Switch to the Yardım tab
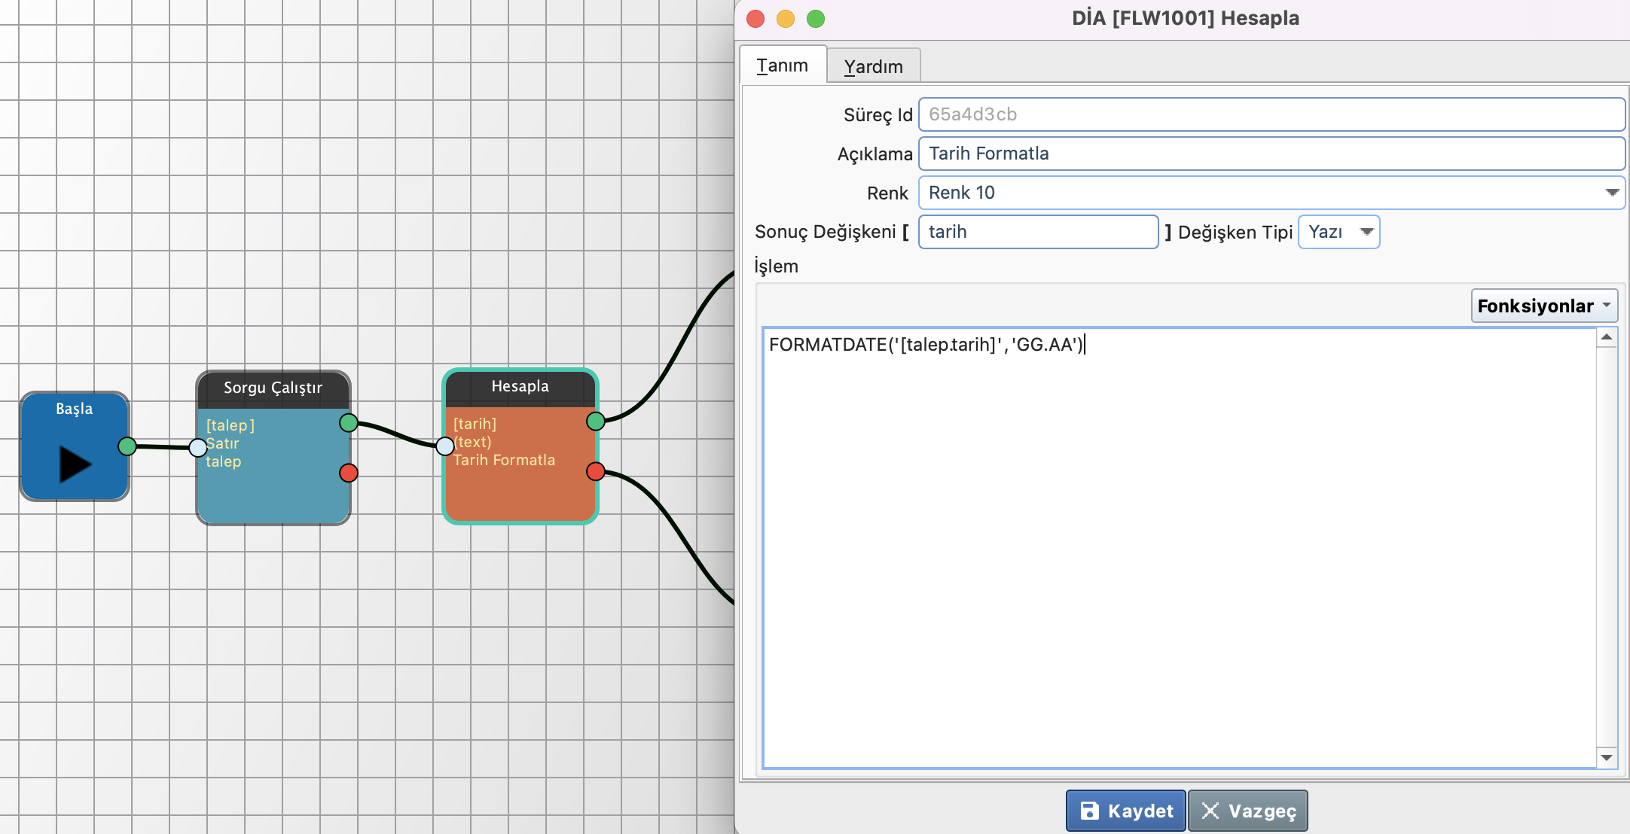The image size is (1630, 834). pyautogui.click(x=873, y=66)
